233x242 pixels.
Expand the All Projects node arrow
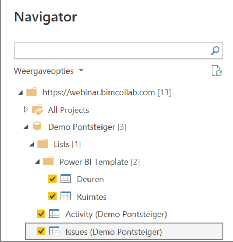pyautogui.click(x=26, y=110)
